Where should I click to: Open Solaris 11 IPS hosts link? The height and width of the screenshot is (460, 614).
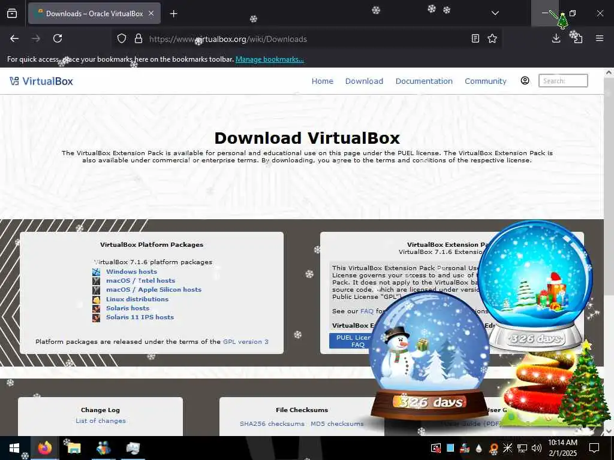point(140,317)
